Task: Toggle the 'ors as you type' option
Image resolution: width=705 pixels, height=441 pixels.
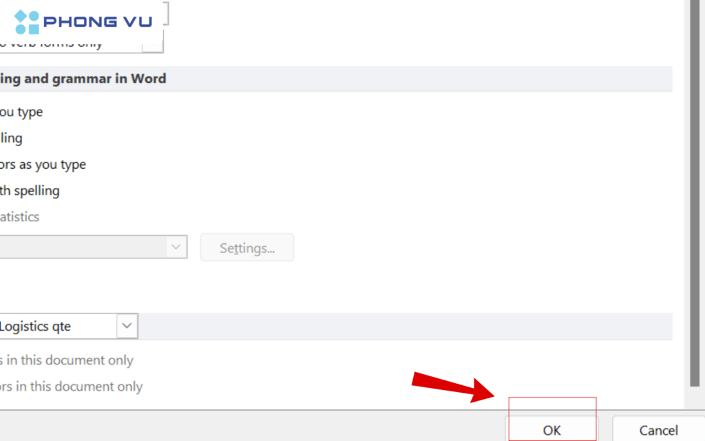Action: (x=43, y=165)
